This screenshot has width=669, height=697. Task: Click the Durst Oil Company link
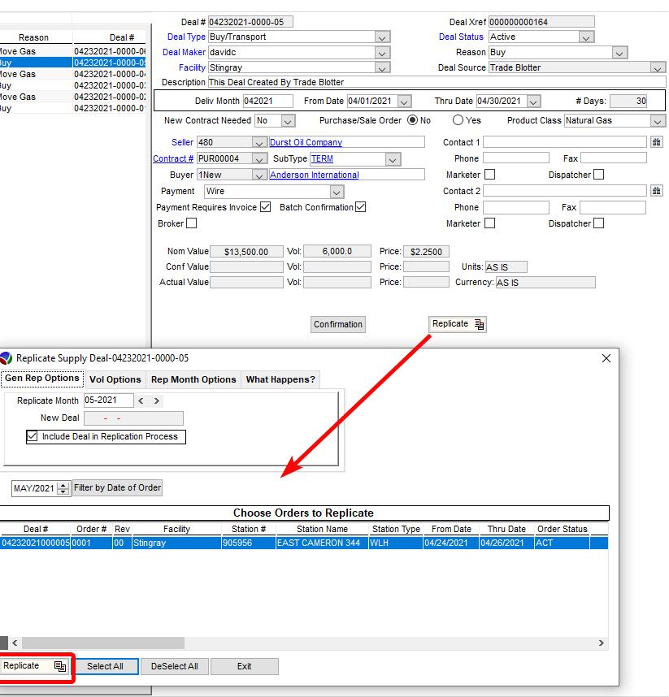306,142
